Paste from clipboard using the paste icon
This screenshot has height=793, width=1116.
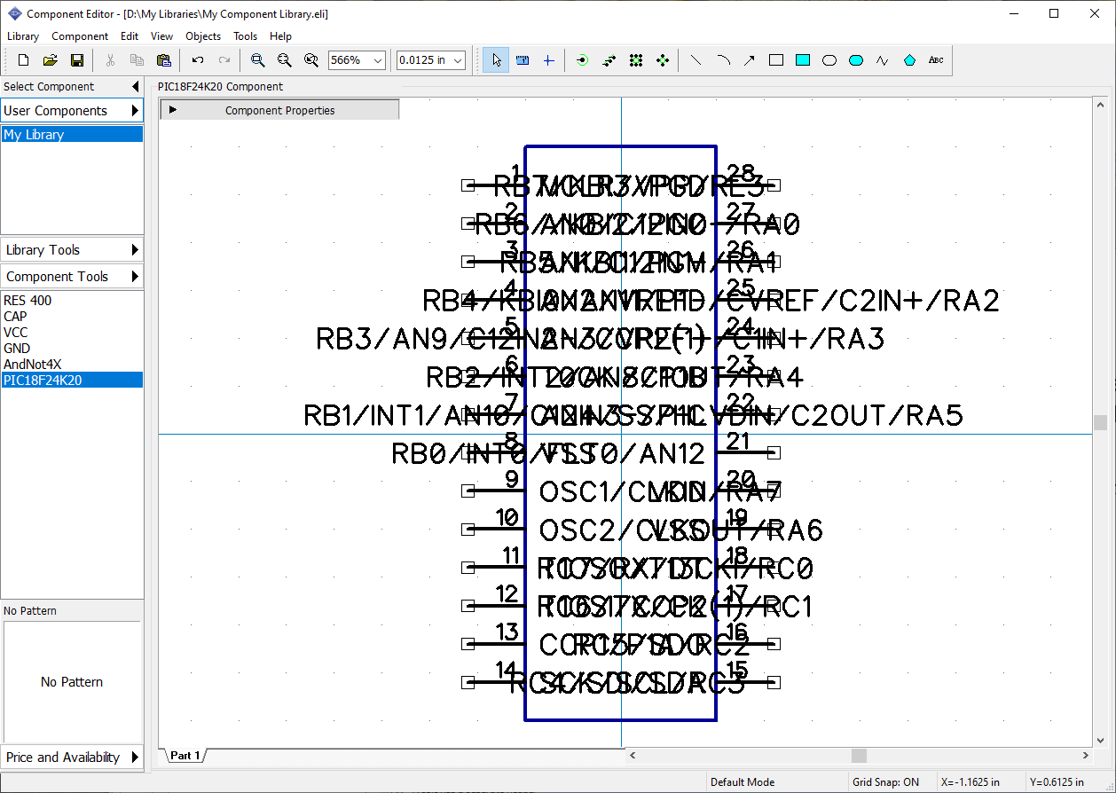pos(163,60)
